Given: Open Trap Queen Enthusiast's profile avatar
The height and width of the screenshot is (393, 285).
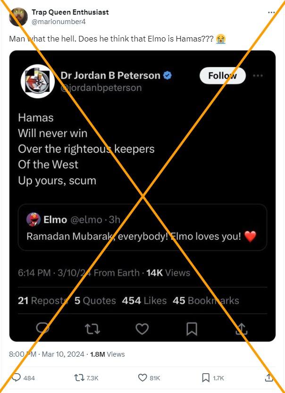Looking at the screenshot, I should (18, 17).
